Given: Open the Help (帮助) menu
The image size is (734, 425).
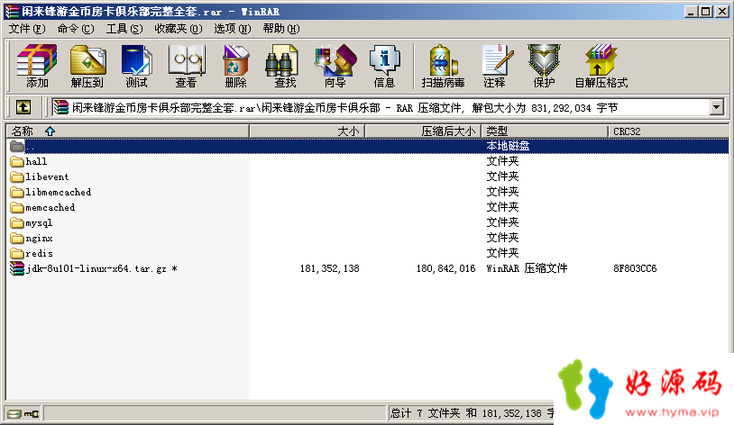Looking at the screenshot, I should 280,29.
